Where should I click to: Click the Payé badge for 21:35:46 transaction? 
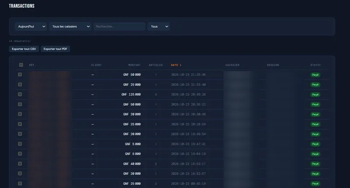315,75
